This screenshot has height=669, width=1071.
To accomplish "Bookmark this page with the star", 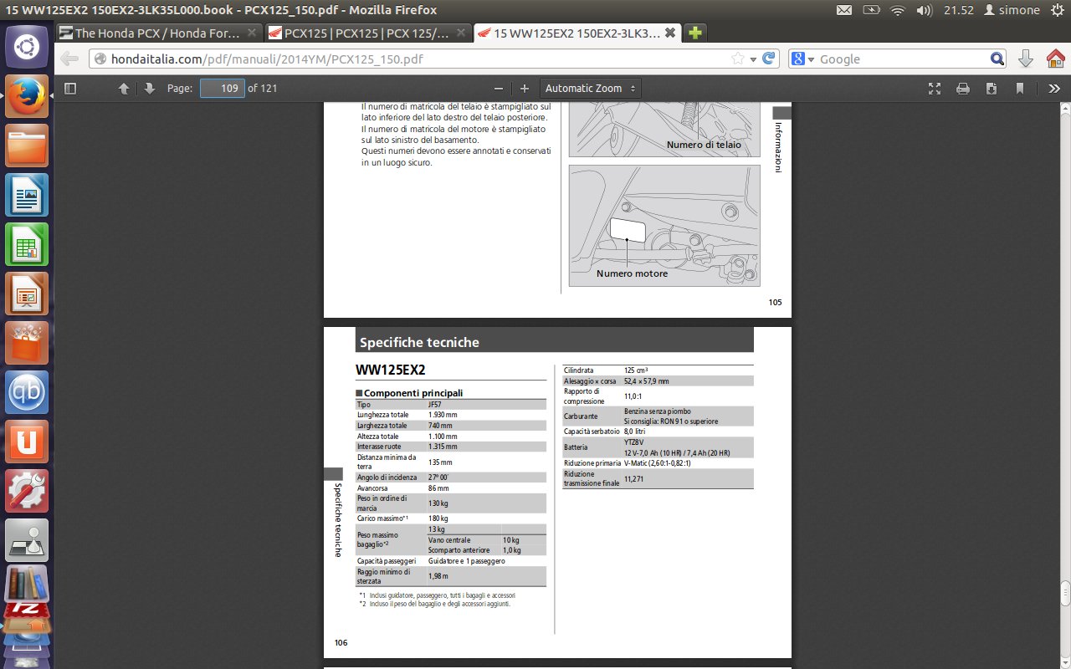I will [x=737, y=59].
